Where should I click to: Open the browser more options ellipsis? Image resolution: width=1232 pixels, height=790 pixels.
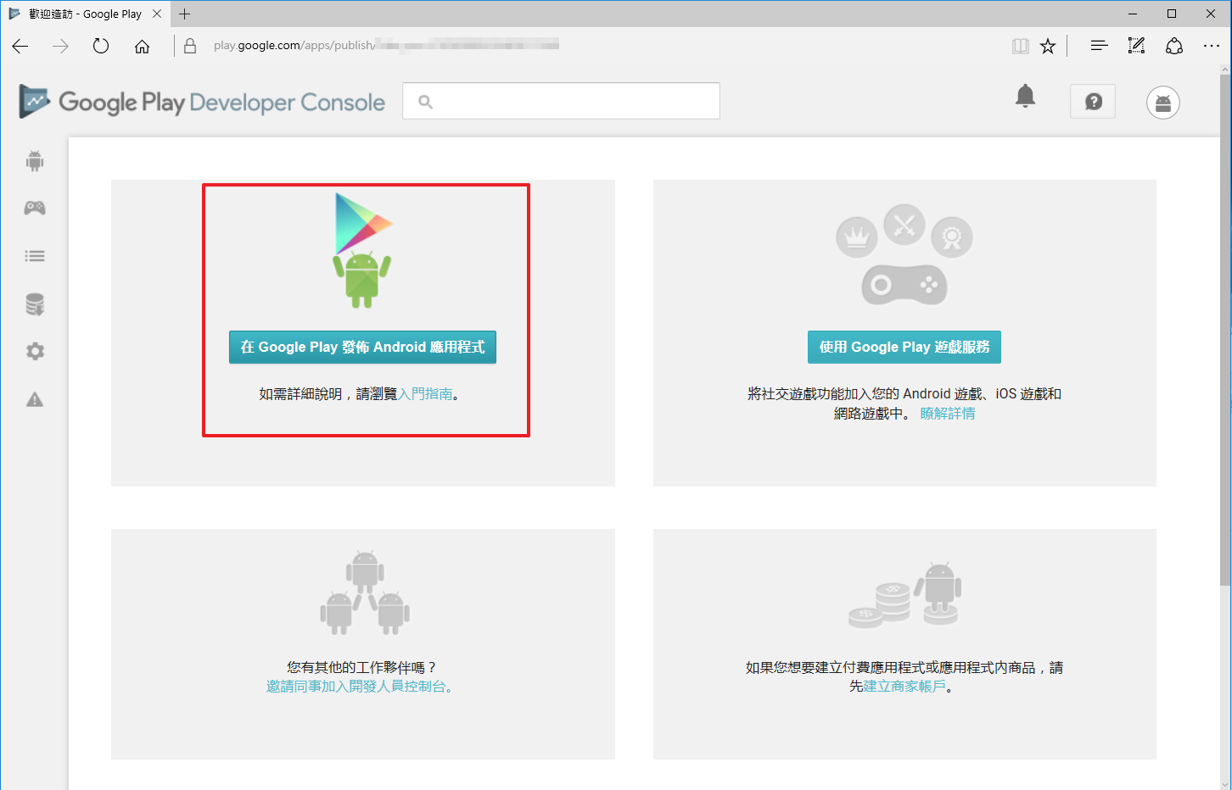(1212, 46)
